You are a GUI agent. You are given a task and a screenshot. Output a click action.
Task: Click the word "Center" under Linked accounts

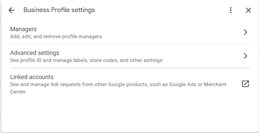tap(18, 92)
